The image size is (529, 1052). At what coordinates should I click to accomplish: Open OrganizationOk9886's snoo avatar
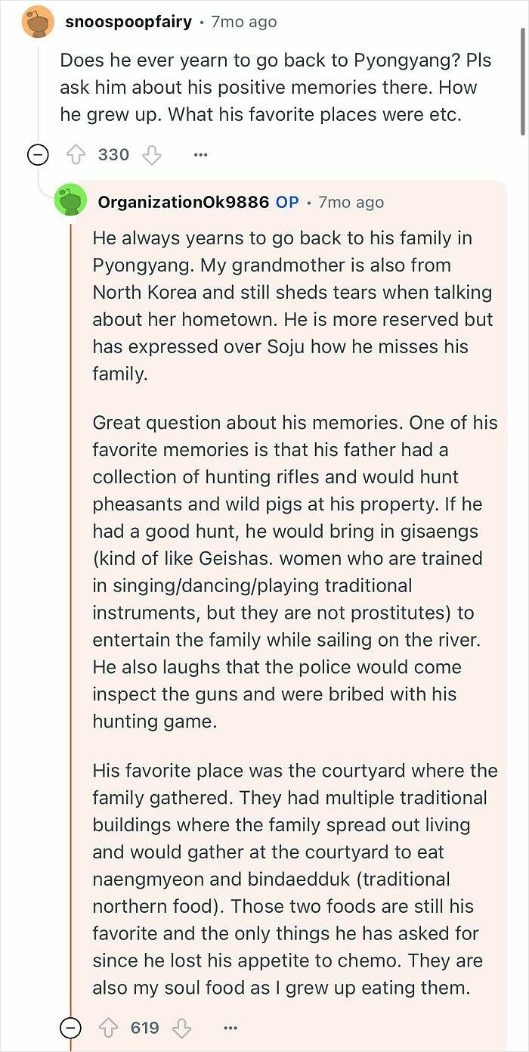71,202
